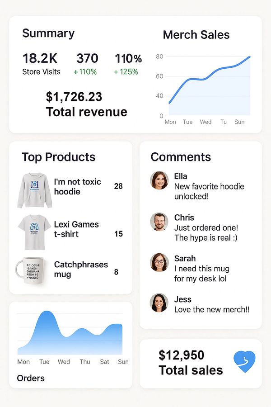Image resolution: width=271 pixels, height=407 pixels.
Task: Click the +125% growth indicator
Action: click(x=126, y=72)
